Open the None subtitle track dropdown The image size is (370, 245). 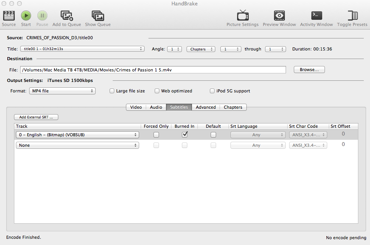click(77, 145)
